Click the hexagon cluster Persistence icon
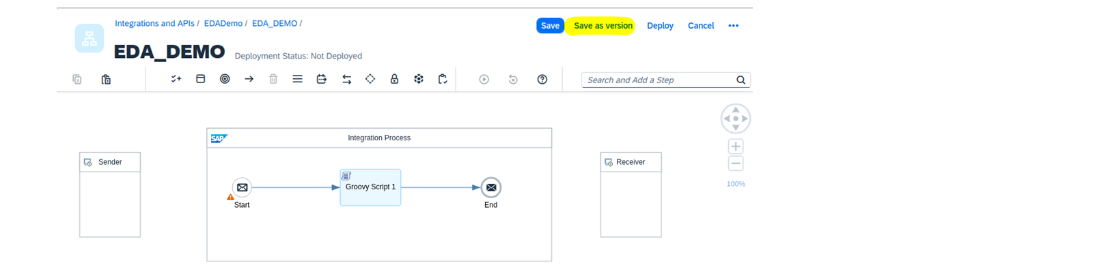This screenshot has width=1093, height=269. [x=419, y=79]
